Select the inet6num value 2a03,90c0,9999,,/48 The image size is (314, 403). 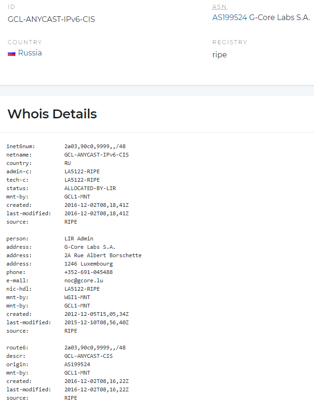tap(95, 146)
